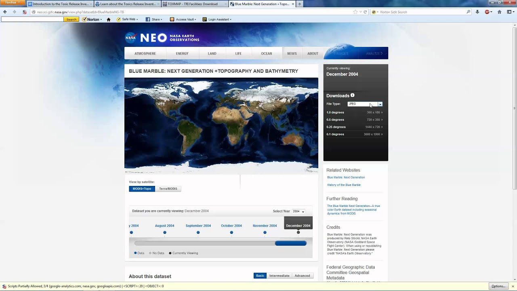The height and width of the screenshot is (291, 517).
Task: Open the ATMOSPHERE navigation tab
Action: (x=145, y=53)
